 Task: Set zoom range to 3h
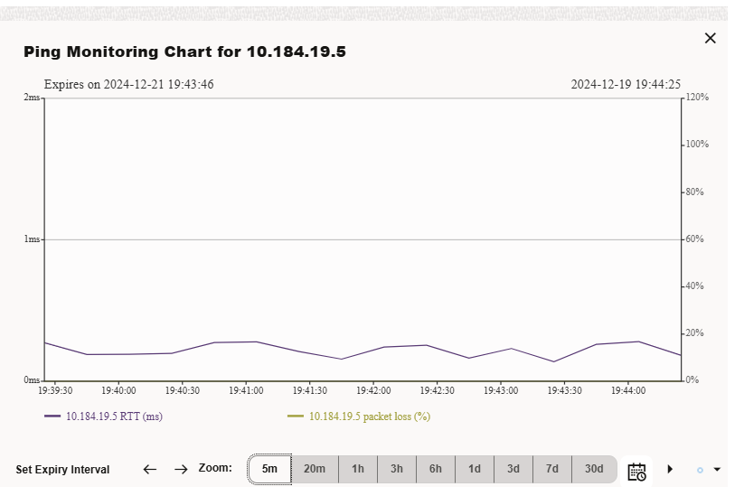pyautogui.click(x=397, y=469)
